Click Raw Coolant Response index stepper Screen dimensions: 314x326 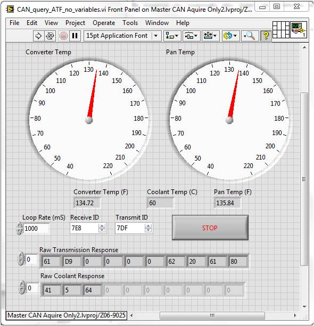click(22, 288)
